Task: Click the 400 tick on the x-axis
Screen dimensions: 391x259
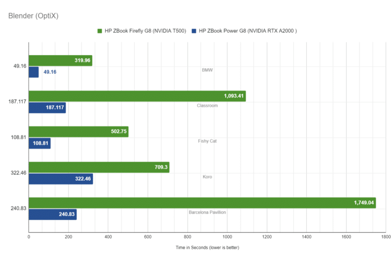Action: (108, 237)
